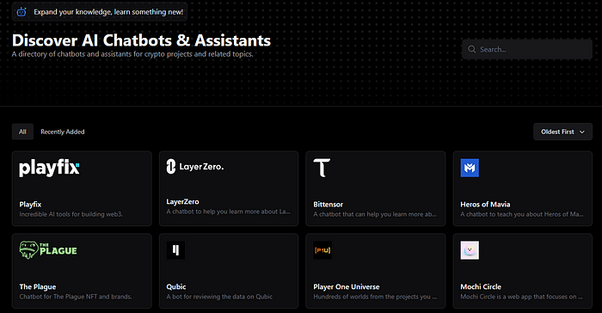Click 'Chatbot for The Plague NFT and brands.' text
The width and height of the screenshot is (602, 313).
(x=76, y=297)
